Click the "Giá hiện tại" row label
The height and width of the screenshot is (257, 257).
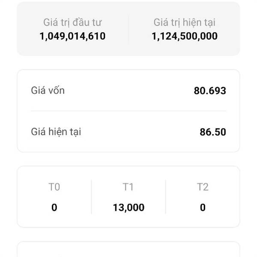pos(56,131)
